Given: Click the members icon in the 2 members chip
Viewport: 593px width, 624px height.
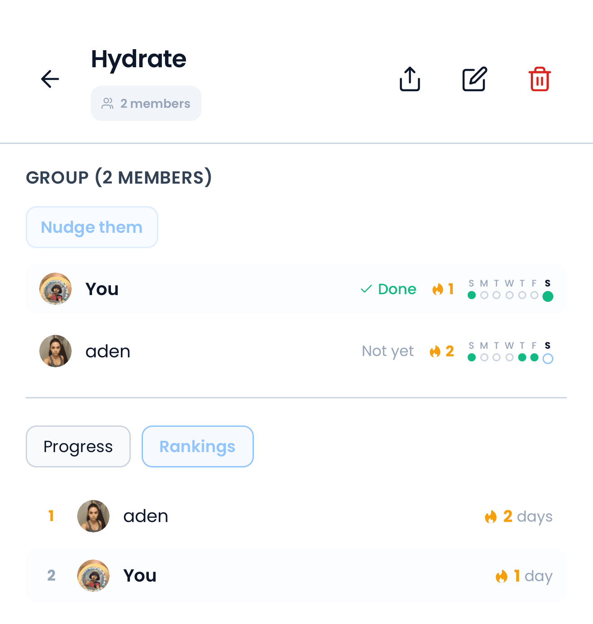Looking at the screenshot, I should 107,103.
